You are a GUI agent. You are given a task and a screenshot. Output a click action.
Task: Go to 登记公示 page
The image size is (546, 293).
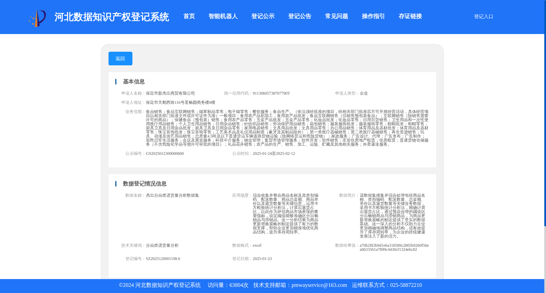click(x=263, y=16)
